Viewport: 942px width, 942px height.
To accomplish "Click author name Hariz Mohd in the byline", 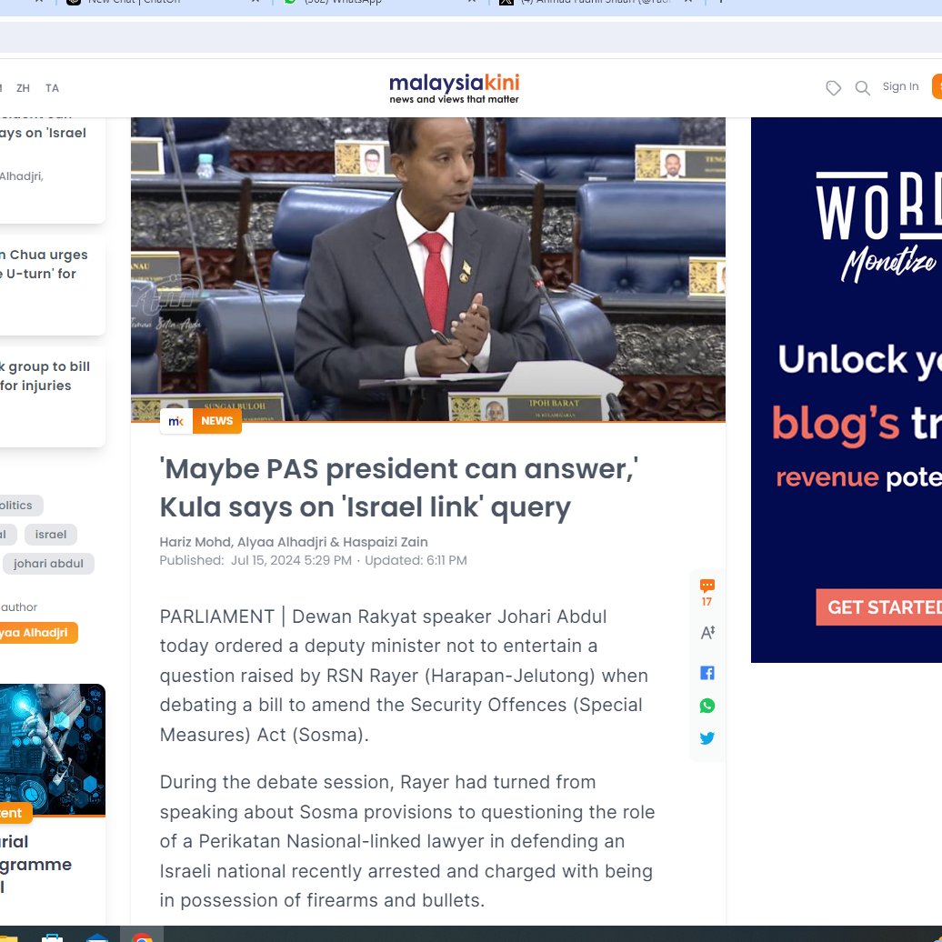I will coord(195,542).
